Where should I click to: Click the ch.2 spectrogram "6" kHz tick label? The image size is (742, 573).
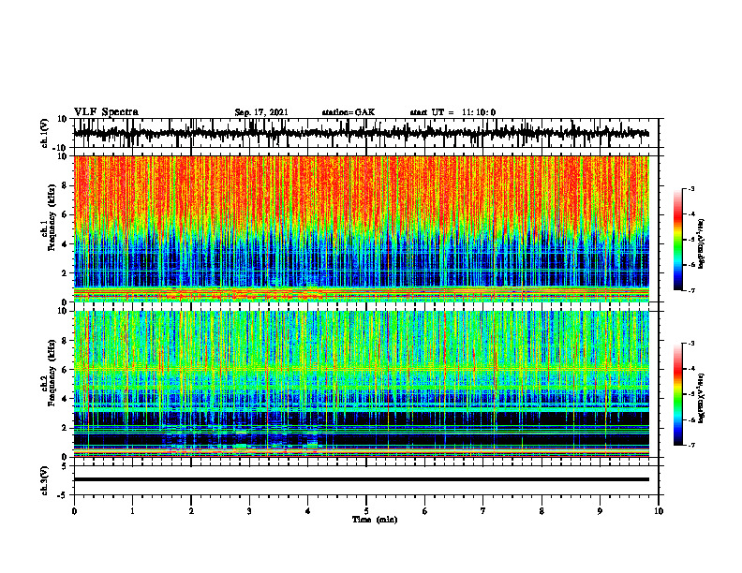tap(65, 370)
